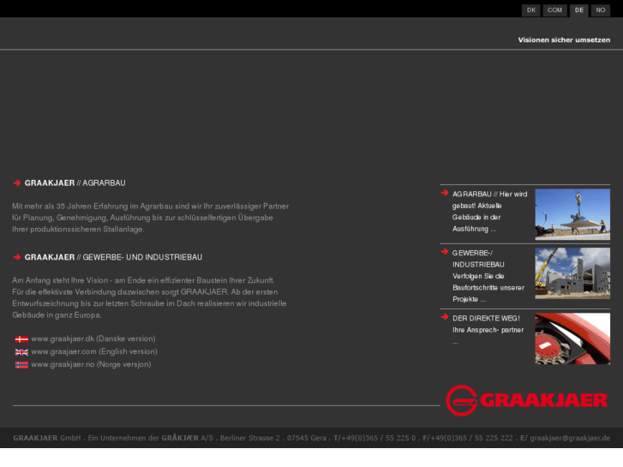Open the GRAAKJAER // AGRARBAU heading

pyautogui.click(x=75, y=183)
